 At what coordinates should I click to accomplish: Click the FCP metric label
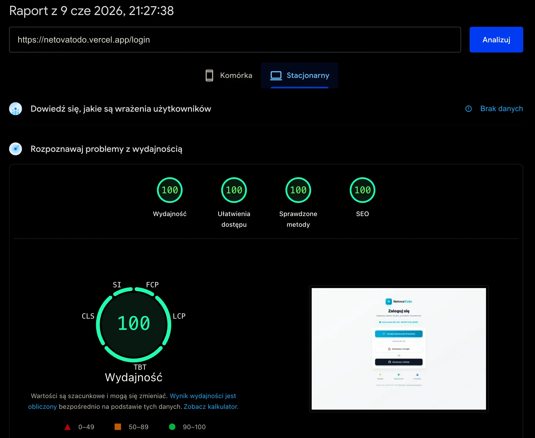[152, 285]
